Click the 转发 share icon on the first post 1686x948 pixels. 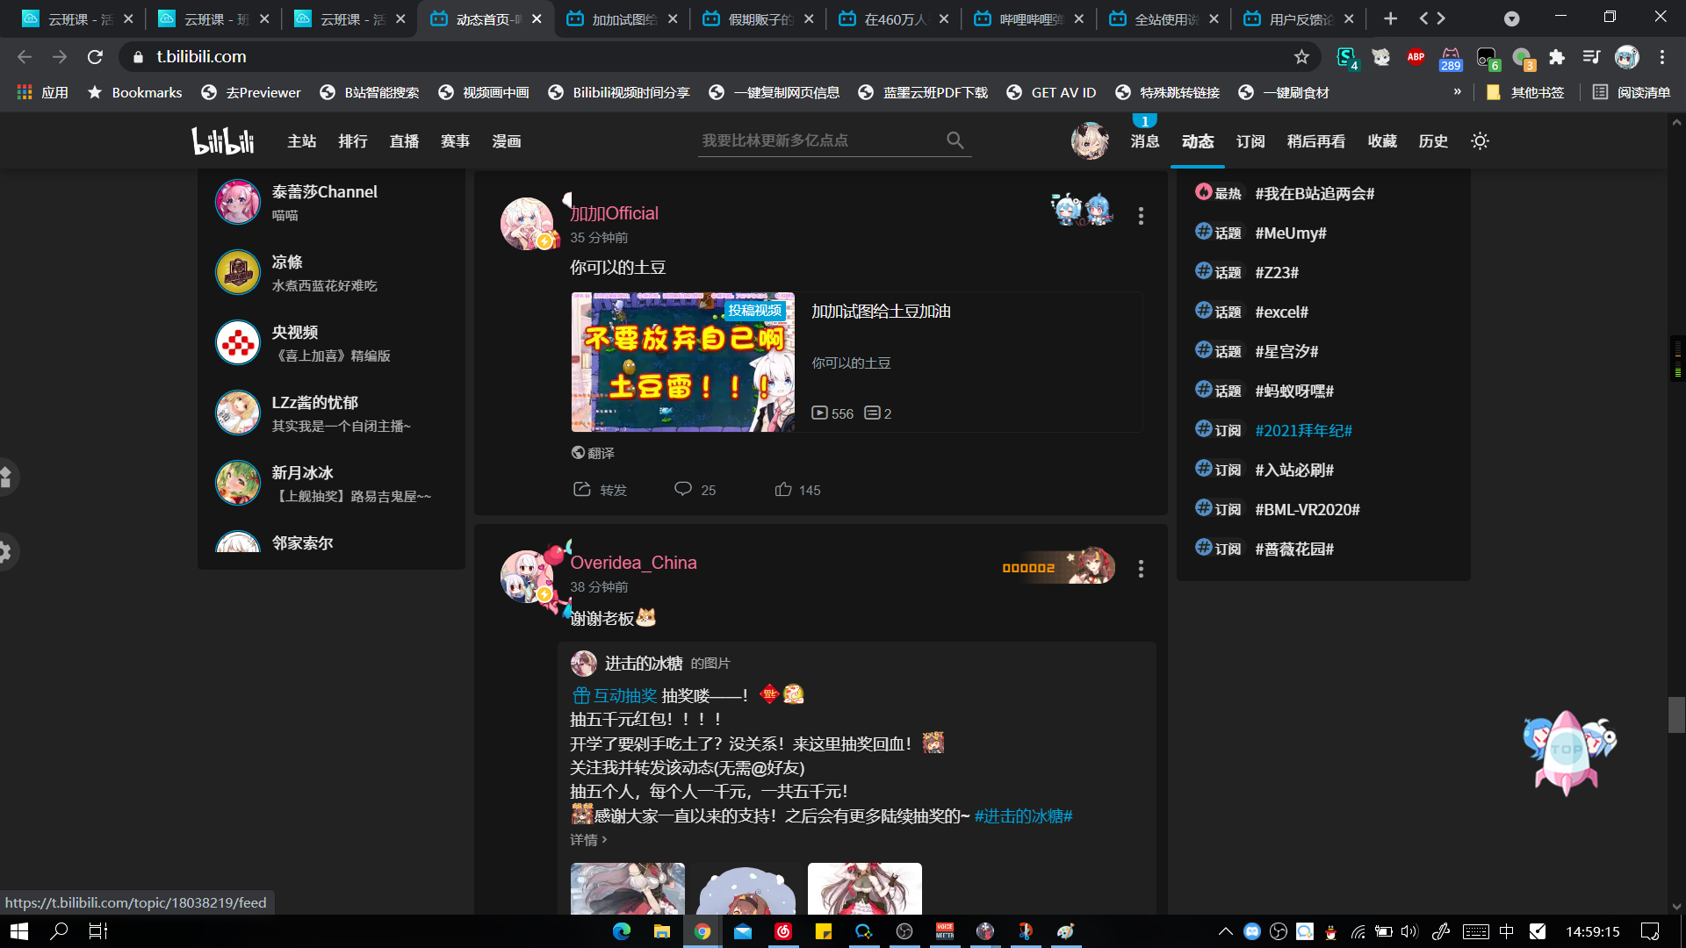[x=581, y=489]
